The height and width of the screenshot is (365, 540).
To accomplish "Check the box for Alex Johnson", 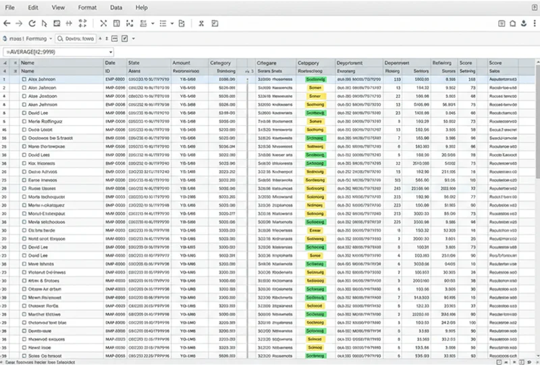I will pos(24,79).
